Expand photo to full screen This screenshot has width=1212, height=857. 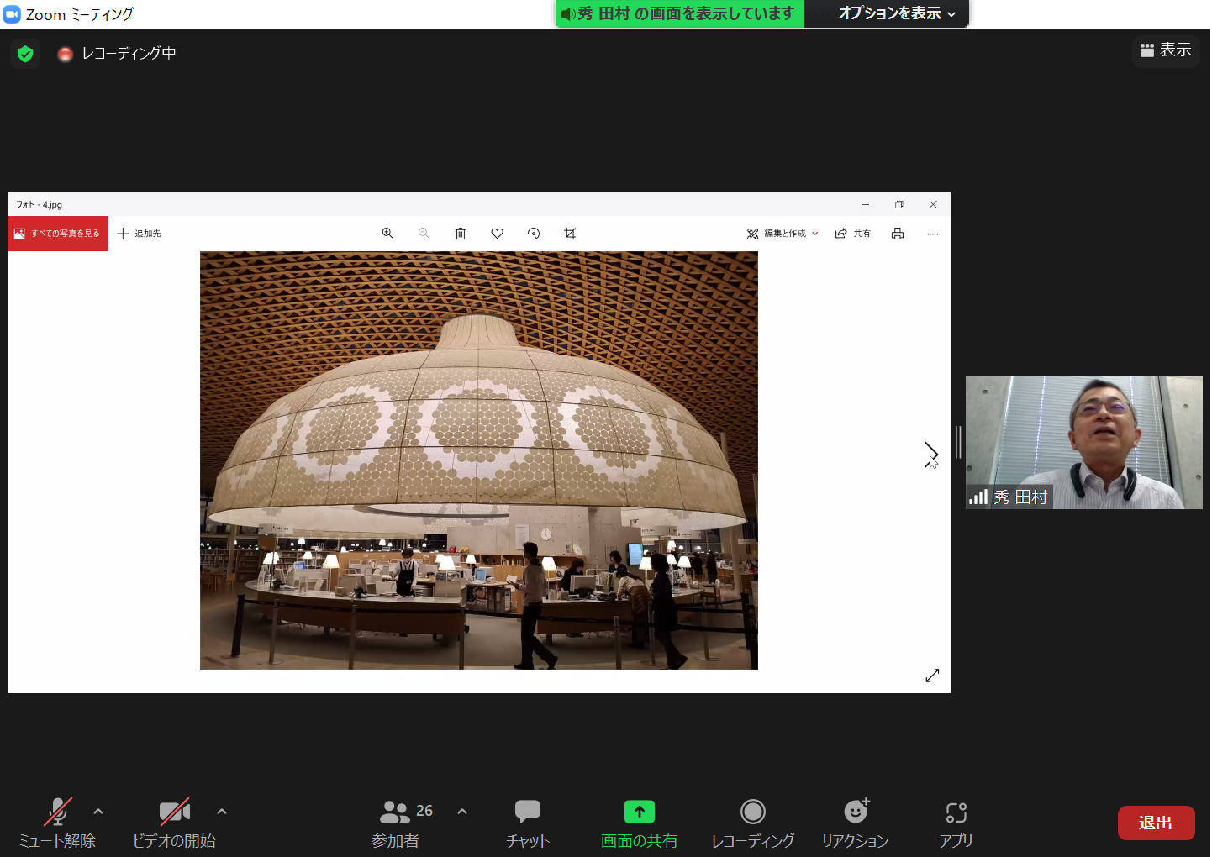tap(932, 676)
